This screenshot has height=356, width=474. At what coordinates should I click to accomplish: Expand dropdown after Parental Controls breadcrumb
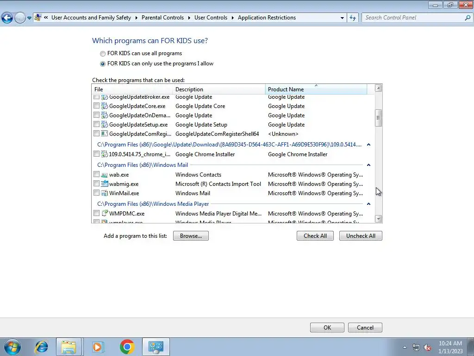[189, 18]
